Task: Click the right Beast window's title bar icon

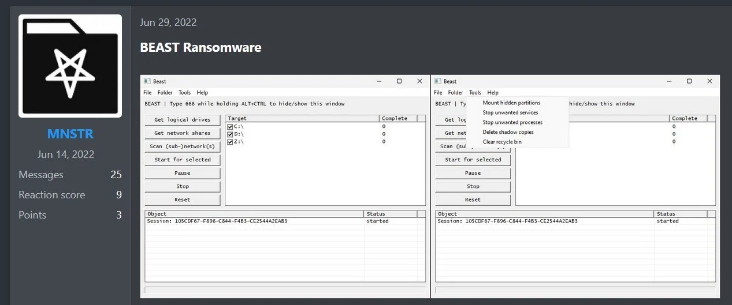Action: click(x=438, y=81)
